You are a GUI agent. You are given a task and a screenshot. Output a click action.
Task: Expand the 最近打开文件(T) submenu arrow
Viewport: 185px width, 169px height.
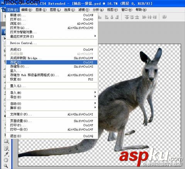click(x=95, y=36)
